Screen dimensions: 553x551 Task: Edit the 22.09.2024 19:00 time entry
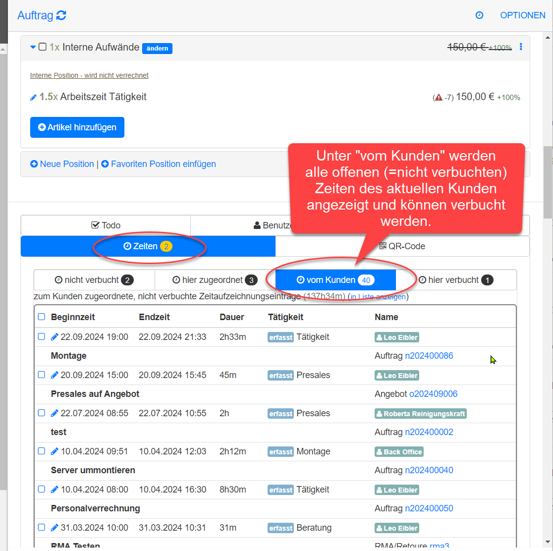(x=55, y=337)
